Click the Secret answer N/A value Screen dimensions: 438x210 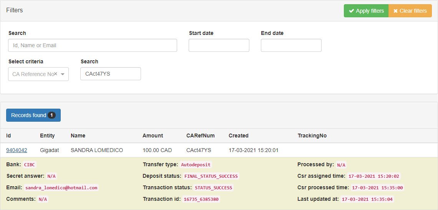(x=52, y=176)
